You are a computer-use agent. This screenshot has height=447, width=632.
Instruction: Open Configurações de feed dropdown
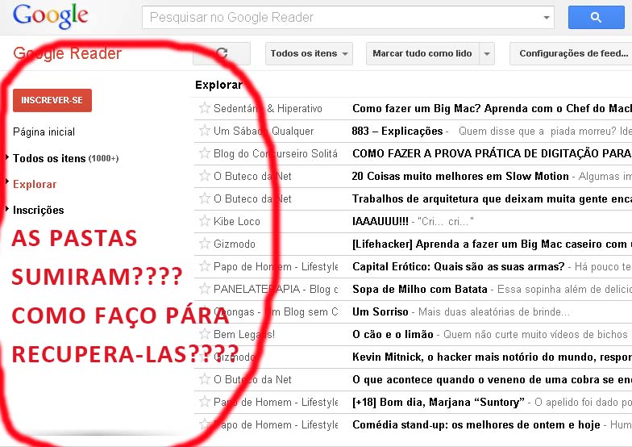click(x=572, y=54)
